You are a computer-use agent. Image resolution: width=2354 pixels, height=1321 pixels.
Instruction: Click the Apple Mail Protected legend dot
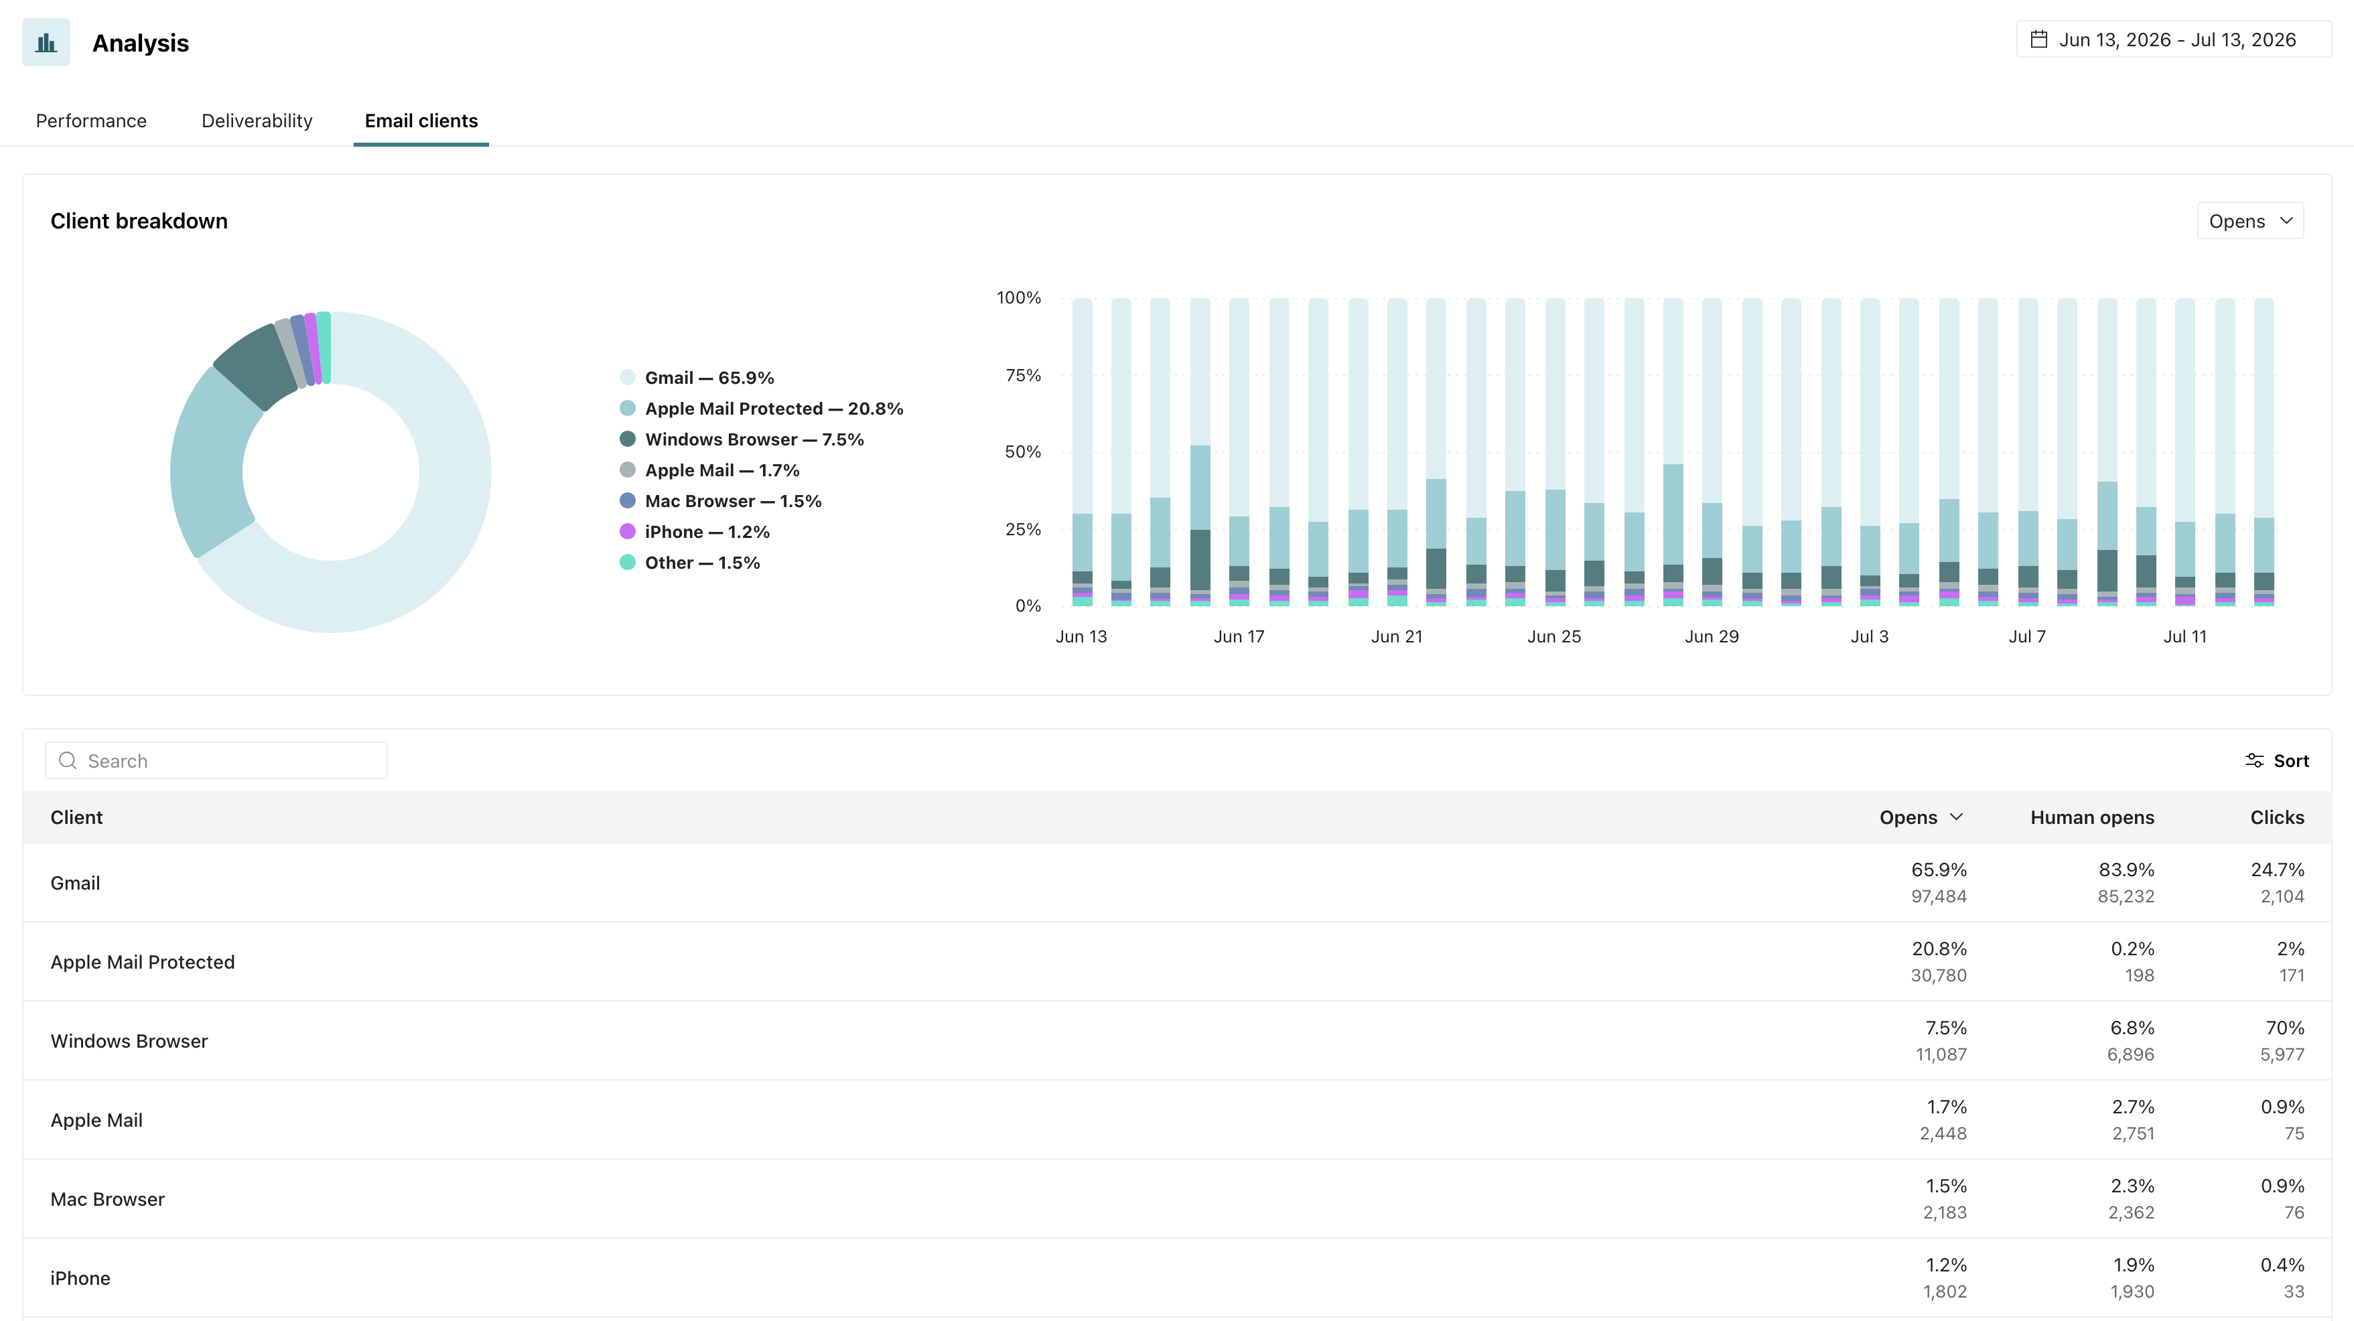point(628,409)
